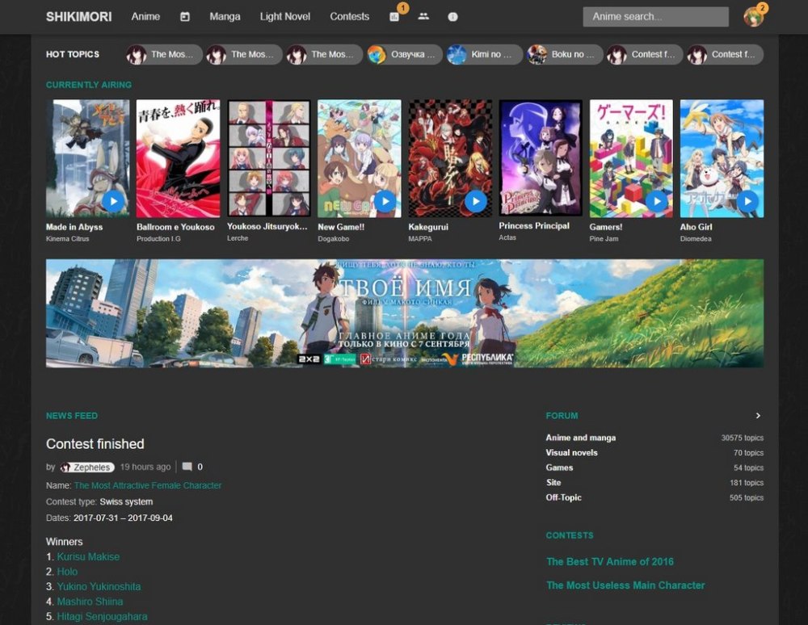Screen dimensions: 808x625
Task: Open Anime and manga forum section
Action: 581,438
